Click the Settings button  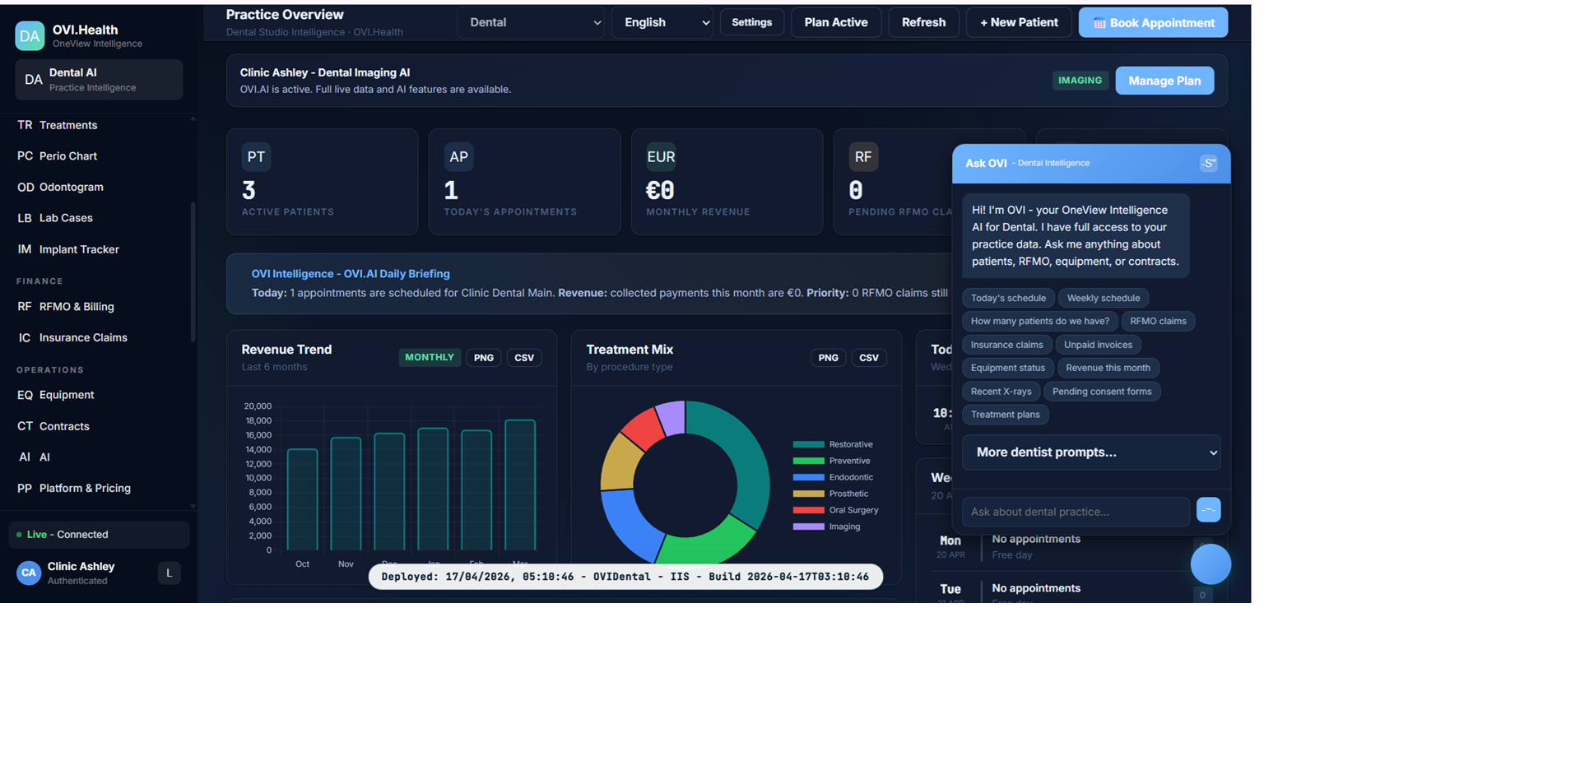click(x=752, y=22)
